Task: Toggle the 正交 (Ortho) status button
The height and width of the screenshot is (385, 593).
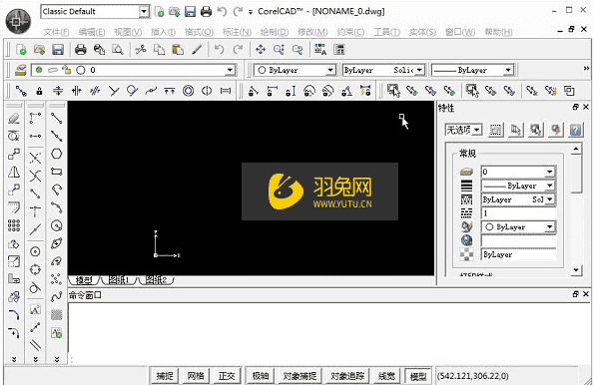Action: tap(227, 376)
